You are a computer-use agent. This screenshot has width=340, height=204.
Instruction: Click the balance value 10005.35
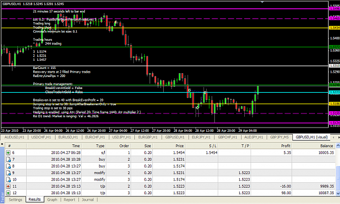pyautogui.click(x=326, y=153)
